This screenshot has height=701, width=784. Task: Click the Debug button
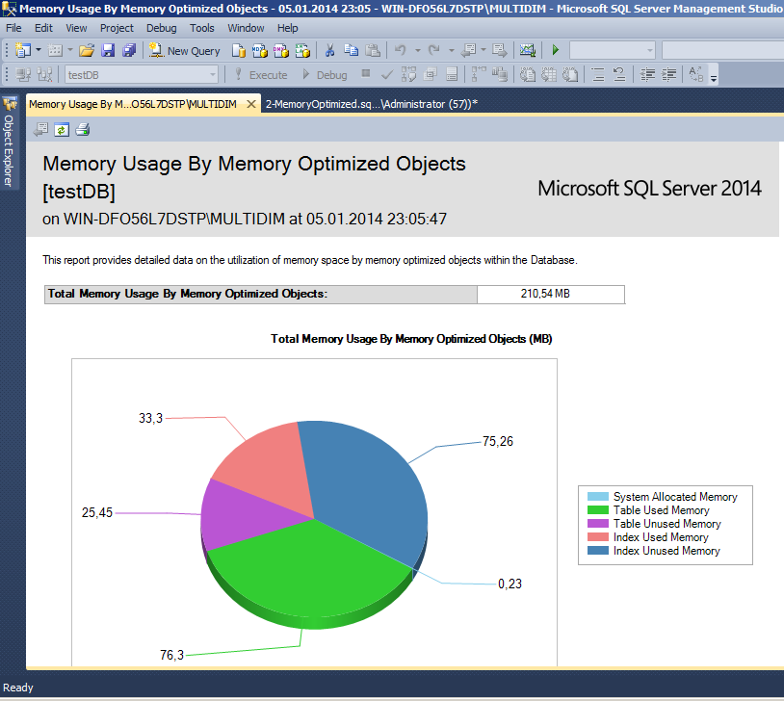point(325,74)
